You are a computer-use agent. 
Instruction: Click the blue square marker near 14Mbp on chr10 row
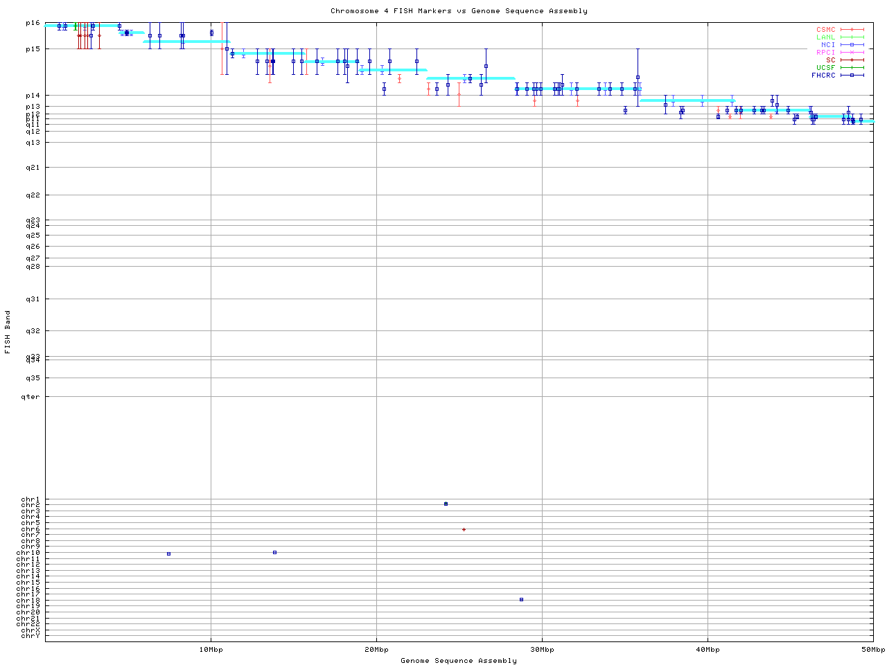pyautogui.click(x=274, y=552)
